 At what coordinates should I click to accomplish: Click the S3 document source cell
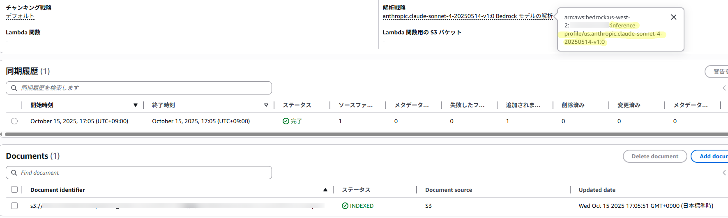429,206
